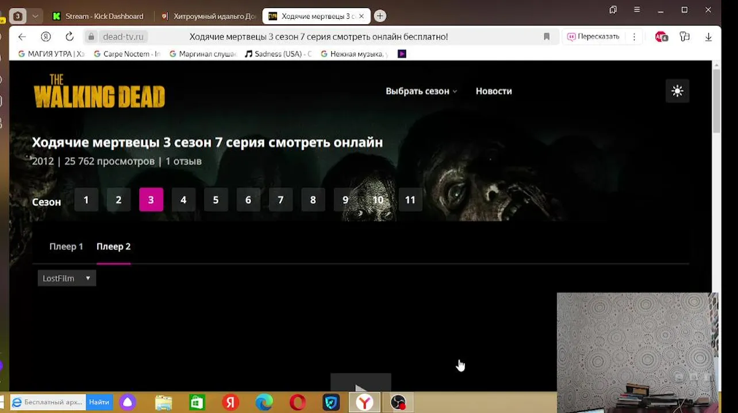The width and height of the screenshot is (738, 413).
Task: Open Opera browser from taskbar
Action: (297, 403)
